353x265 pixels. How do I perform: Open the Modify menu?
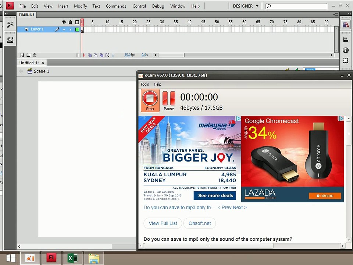pos(81,6)
